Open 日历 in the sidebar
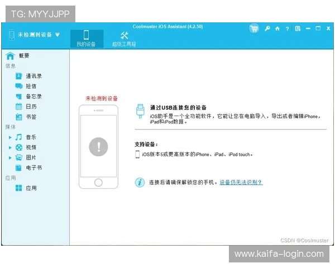335x268 pixels. coord(31,107)
